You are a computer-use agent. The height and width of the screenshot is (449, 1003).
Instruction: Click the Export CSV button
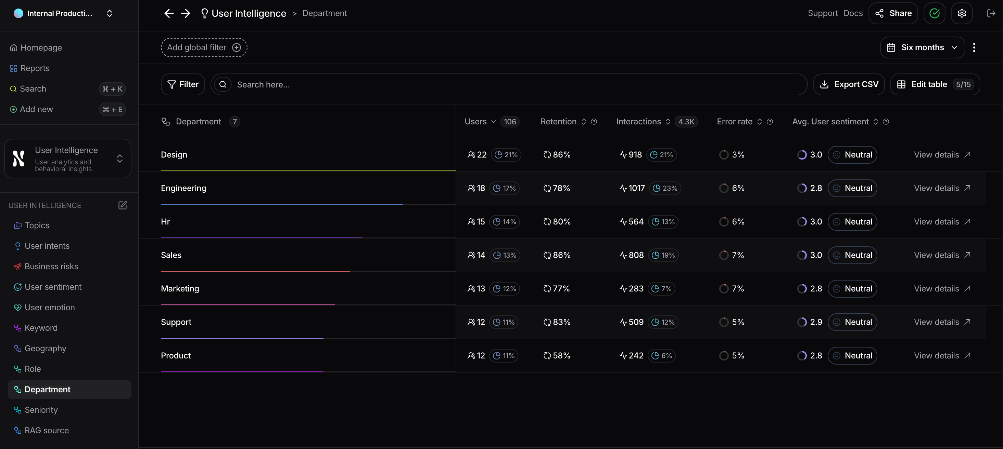(x=849, y=84)
